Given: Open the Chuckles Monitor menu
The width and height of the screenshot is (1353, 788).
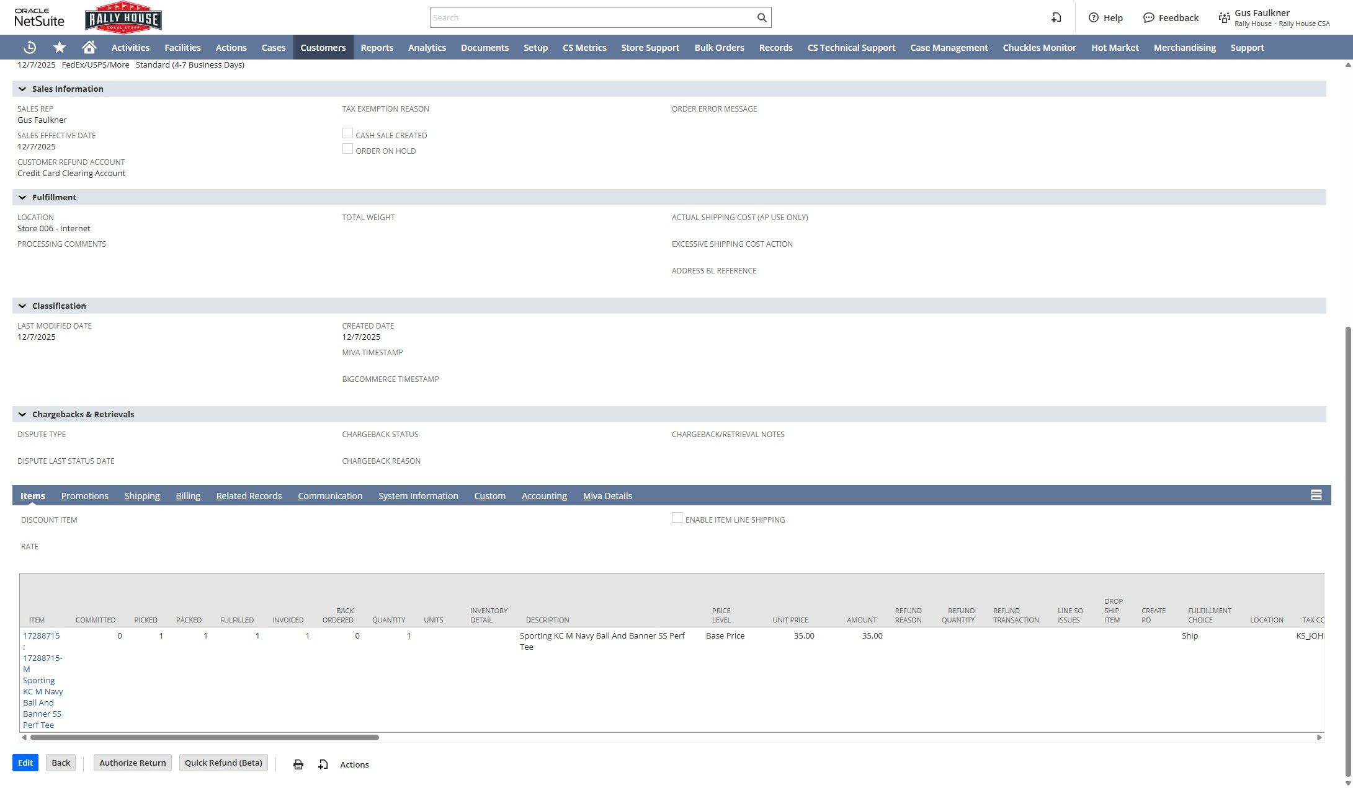Looking at the screenshot, I should [1039, 48].
